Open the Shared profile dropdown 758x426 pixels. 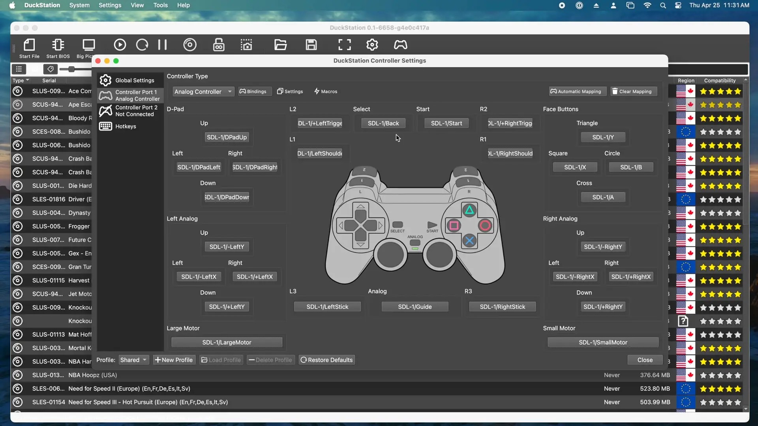coord(133,360)
